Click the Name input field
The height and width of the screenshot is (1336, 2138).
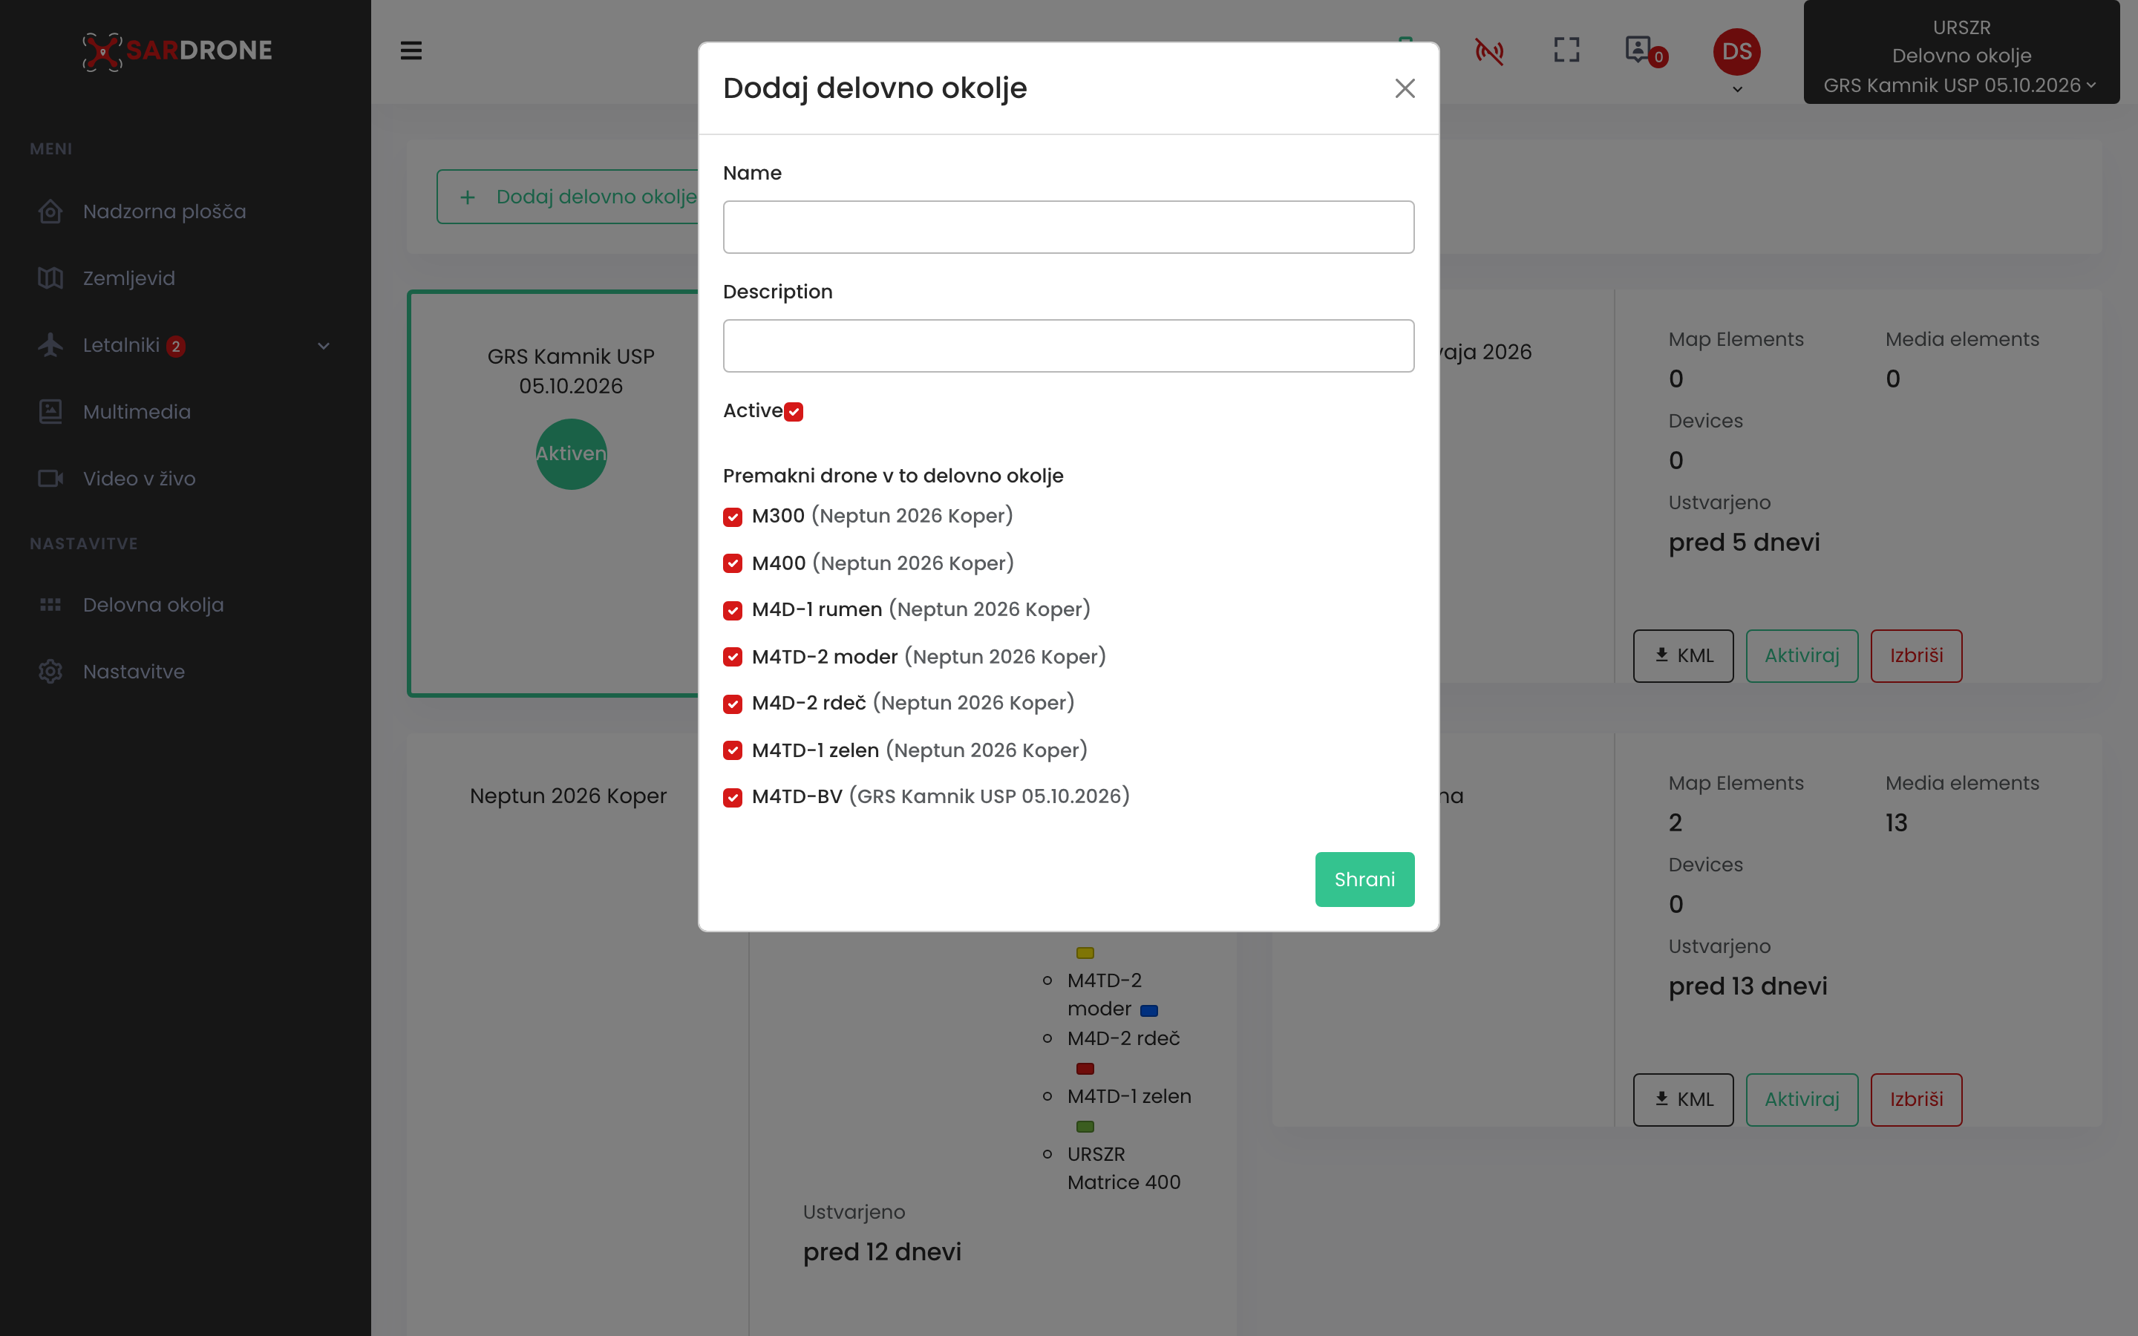coord(1068,227)
